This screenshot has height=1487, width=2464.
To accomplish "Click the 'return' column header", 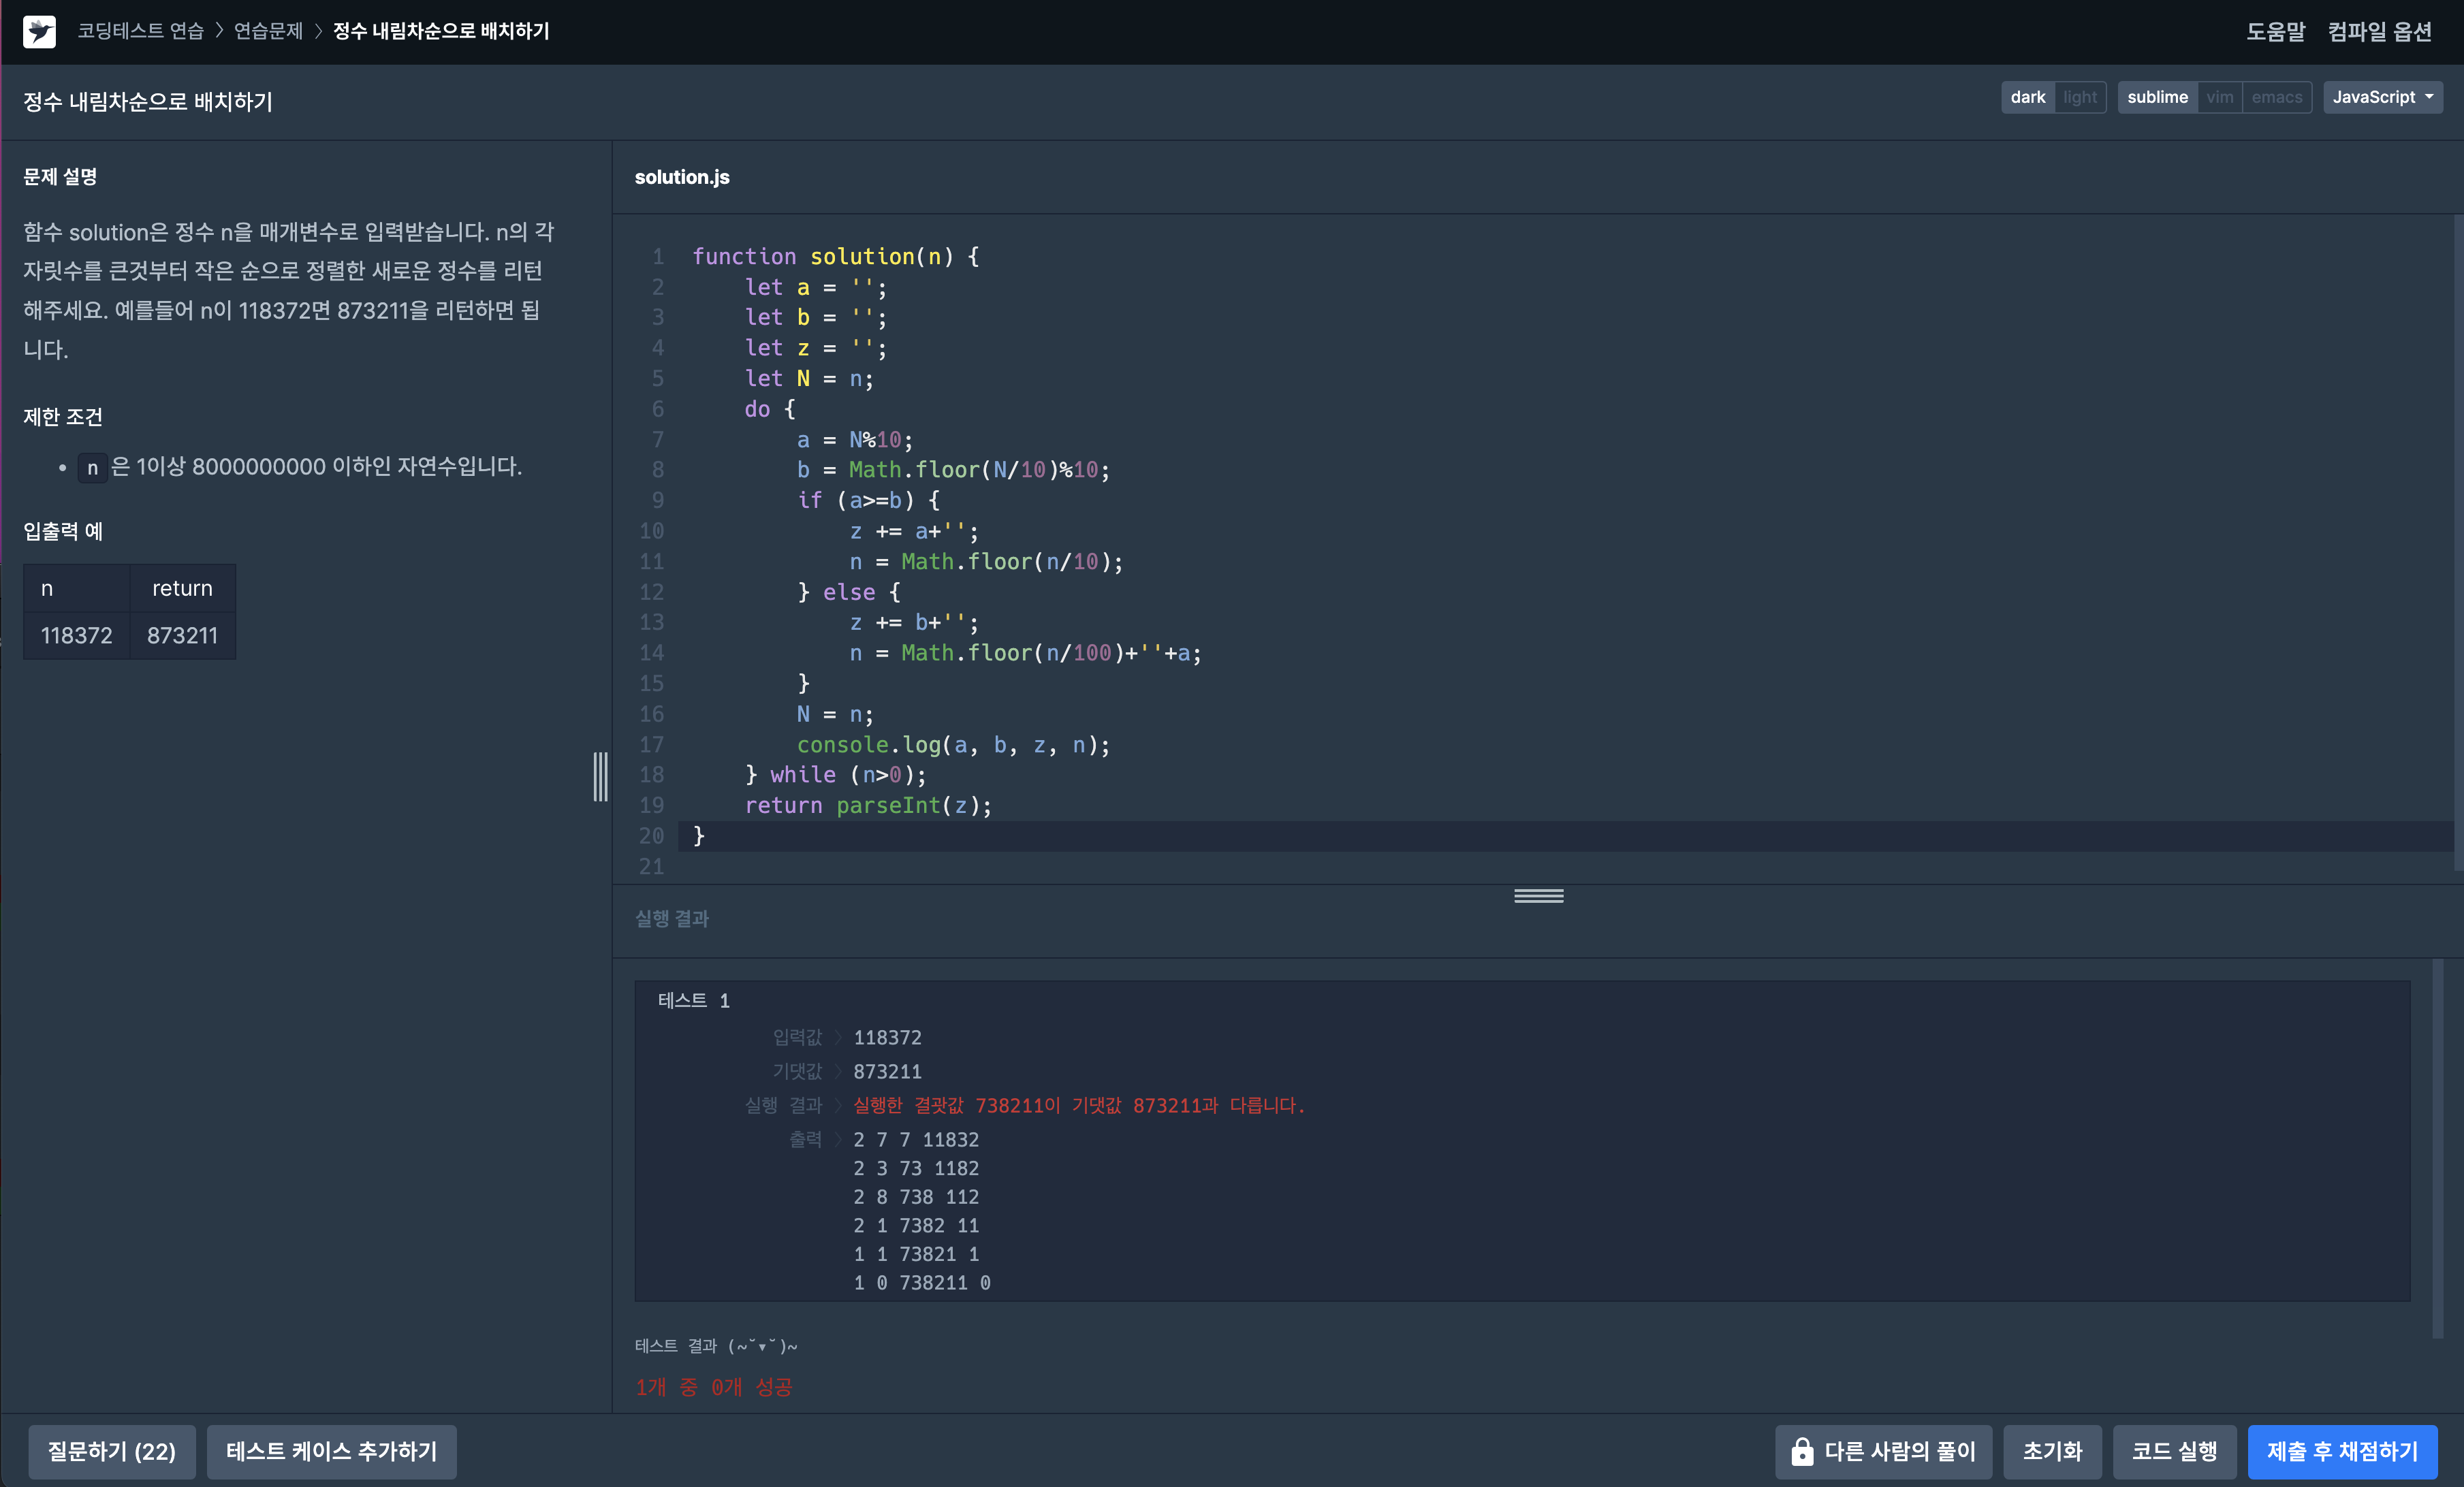I will click(182, 588).
